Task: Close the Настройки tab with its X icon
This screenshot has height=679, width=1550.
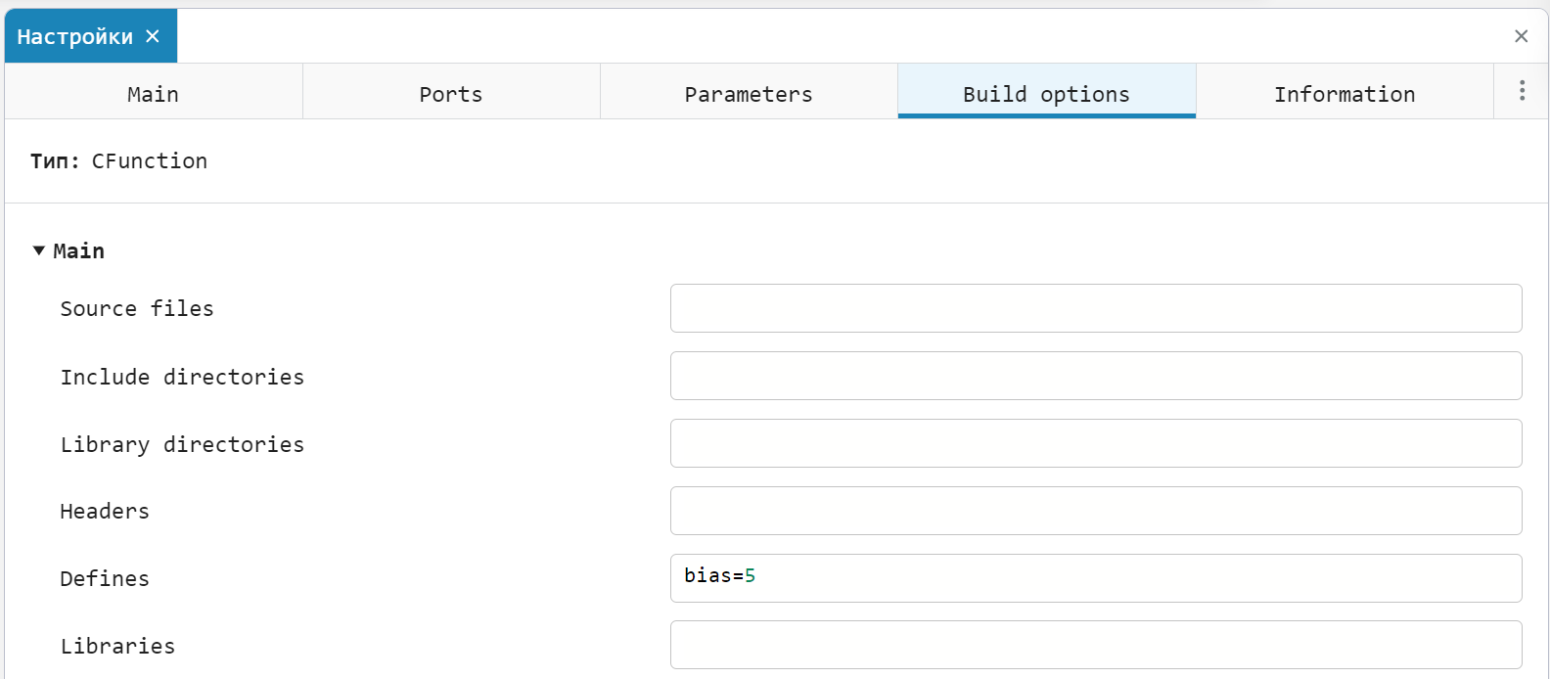Action: [153, 36]
